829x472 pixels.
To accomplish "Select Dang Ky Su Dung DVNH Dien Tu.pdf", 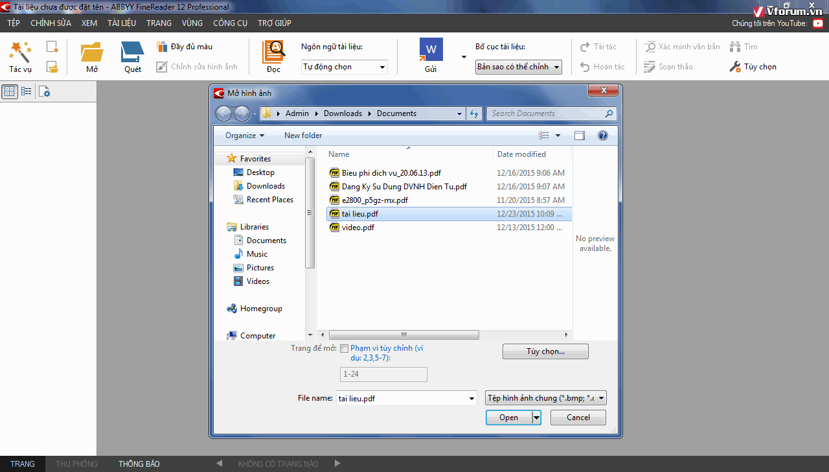I will tap(404, 187).
